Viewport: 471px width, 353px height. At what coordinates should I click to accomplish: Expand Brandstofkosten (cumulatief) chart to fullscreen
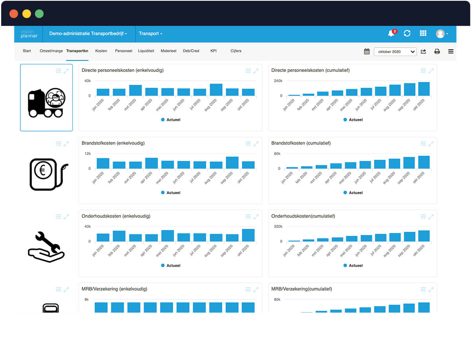(x=431, y=144)
